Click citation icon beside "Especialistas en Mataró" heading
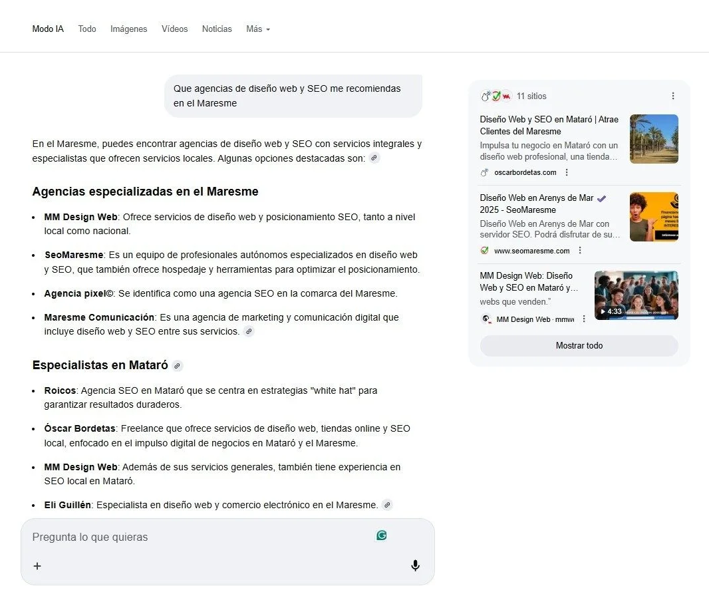709x590 pixels. [177, 365]
